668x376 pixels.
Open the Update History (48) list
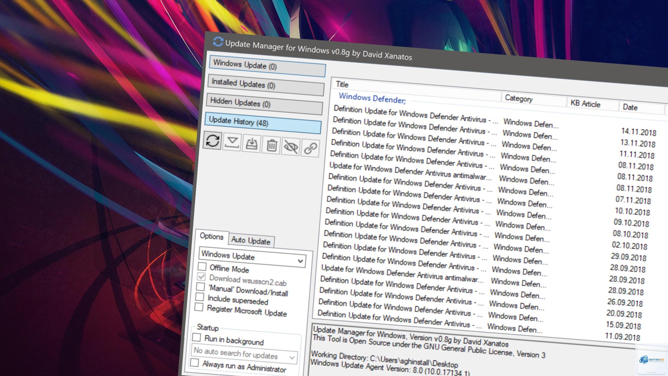click(263, 122)
